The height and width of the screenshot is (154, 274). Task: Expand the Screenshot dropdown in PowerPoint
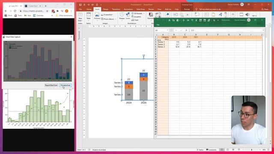[x=113, y=15]
